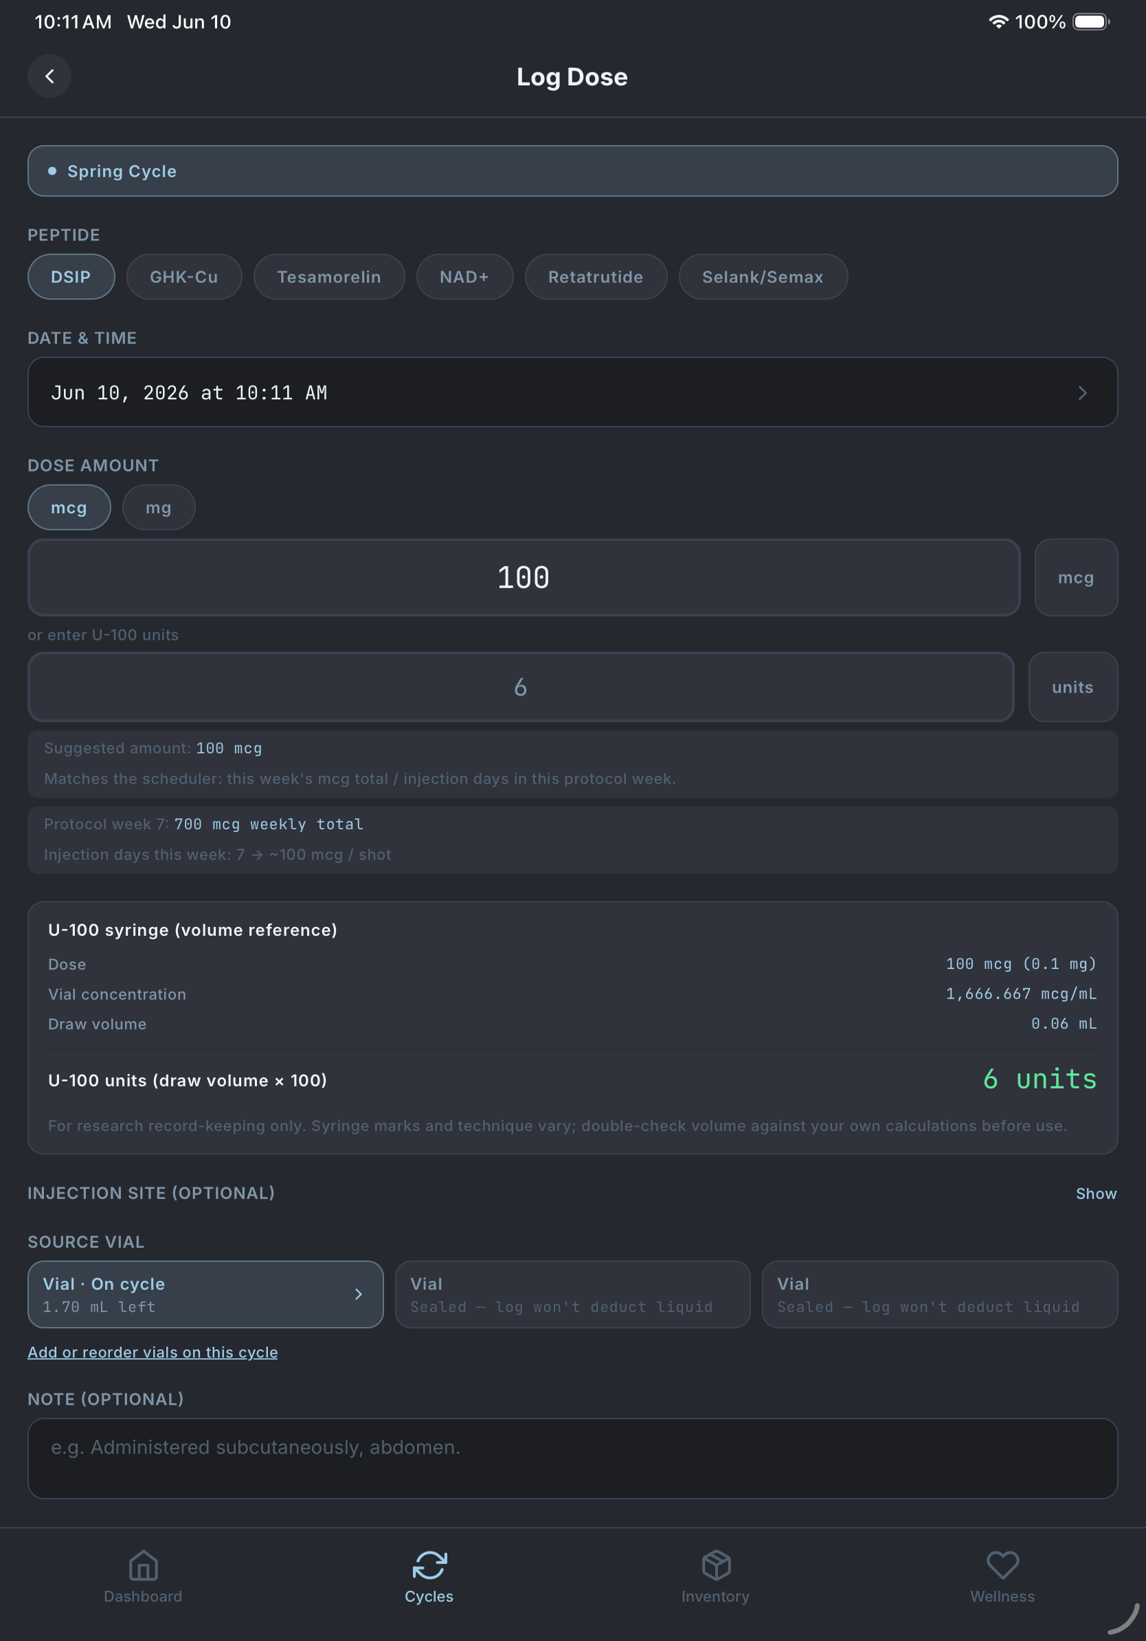Select the Retatrutide peptide chip
Viewport: 1146px width, 1641px height.
[x=596, y=277]
